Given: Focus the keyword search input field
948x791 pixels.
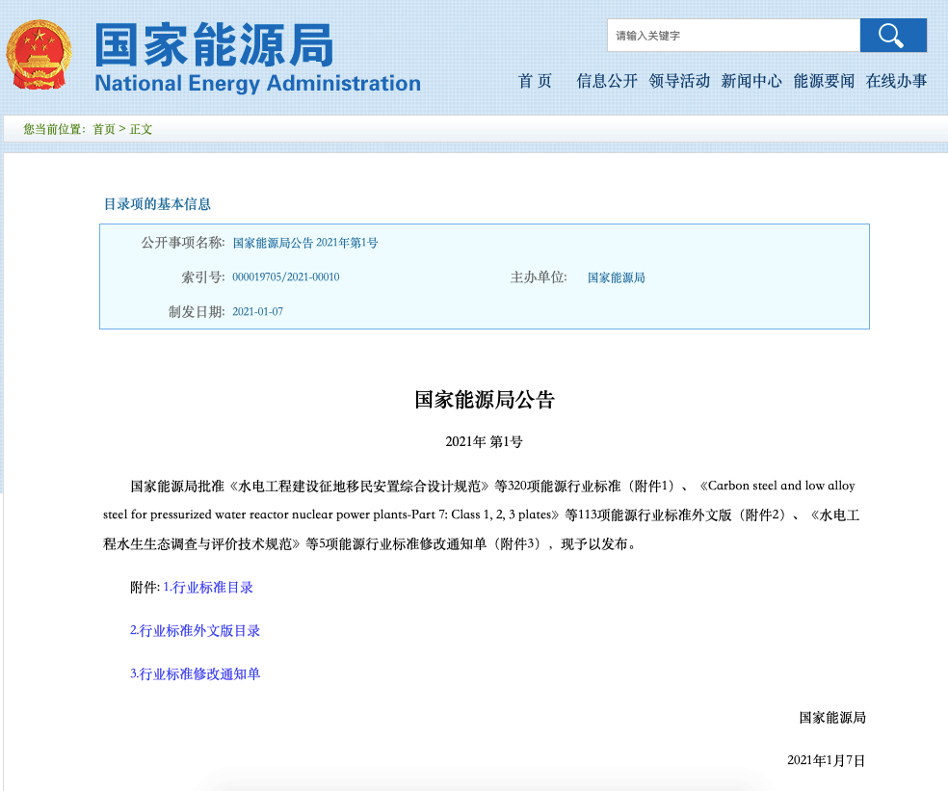Looking at the screenshot, I should 733,35.
